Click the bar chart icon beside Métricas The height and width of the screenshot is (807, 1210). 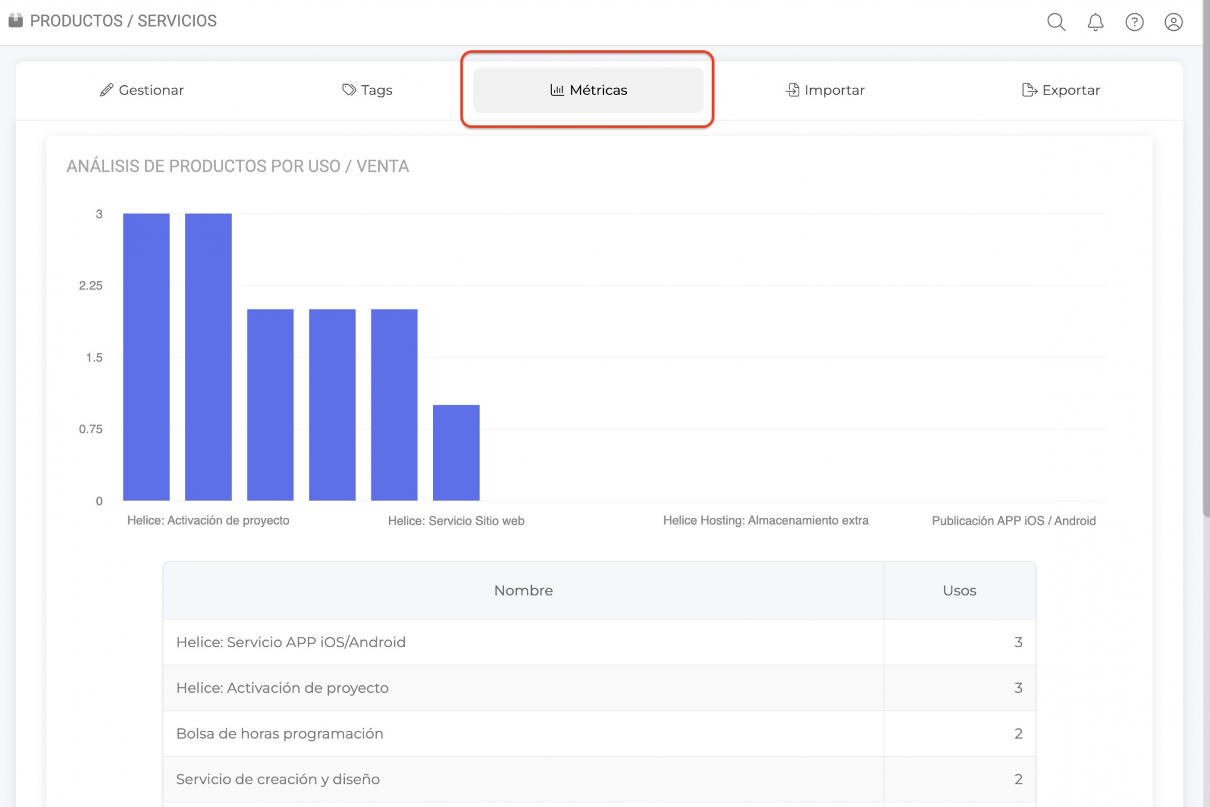click(557, 90)
